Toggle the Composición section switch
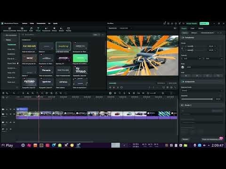The width and height of the screenshot is (226, 169). pos(183,82)
